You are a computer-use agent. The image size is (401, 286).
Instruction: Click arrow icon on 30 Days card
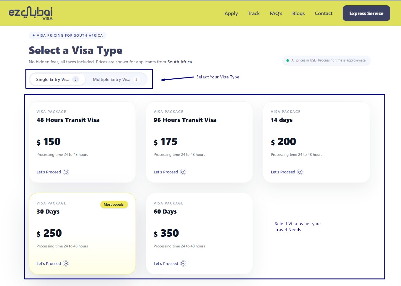[66, 263]
